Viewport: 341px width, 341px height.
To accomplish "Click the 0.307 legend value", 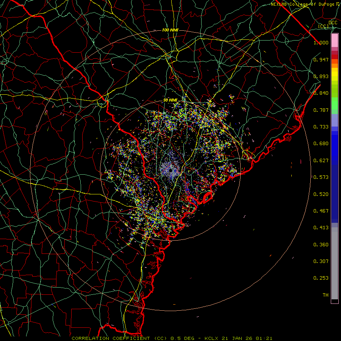I will 321,261.
